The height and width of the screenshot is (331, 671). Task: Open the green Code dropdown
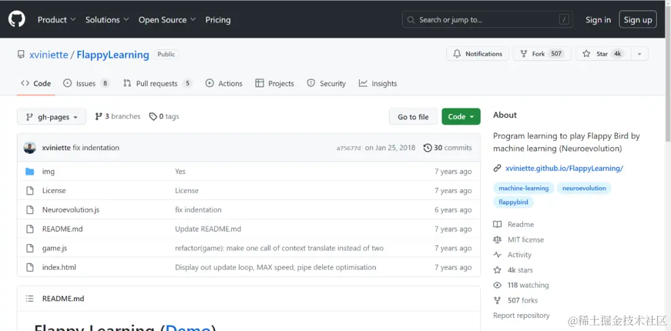461,117
